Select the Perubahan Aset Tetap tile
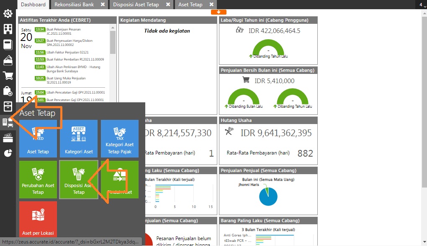The image size is (427, 246). 38,180
